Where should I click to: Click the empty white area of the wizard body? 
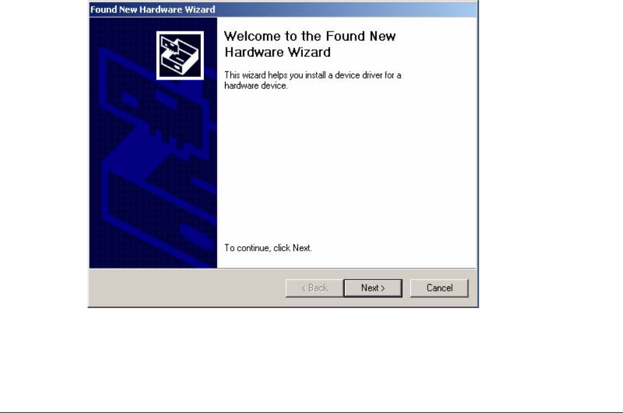tap(345, 167)
